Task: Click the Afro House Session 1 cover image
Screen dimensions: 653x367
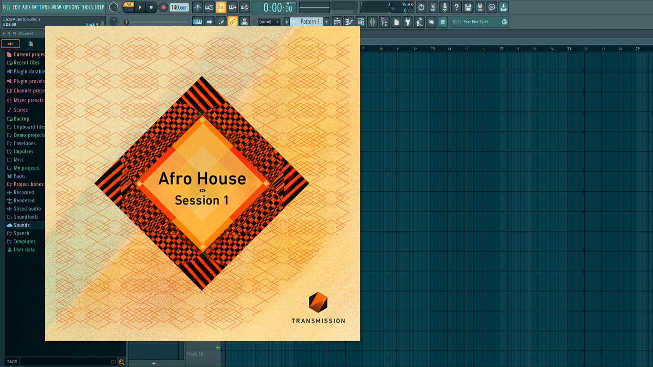Action: point(202,183)
